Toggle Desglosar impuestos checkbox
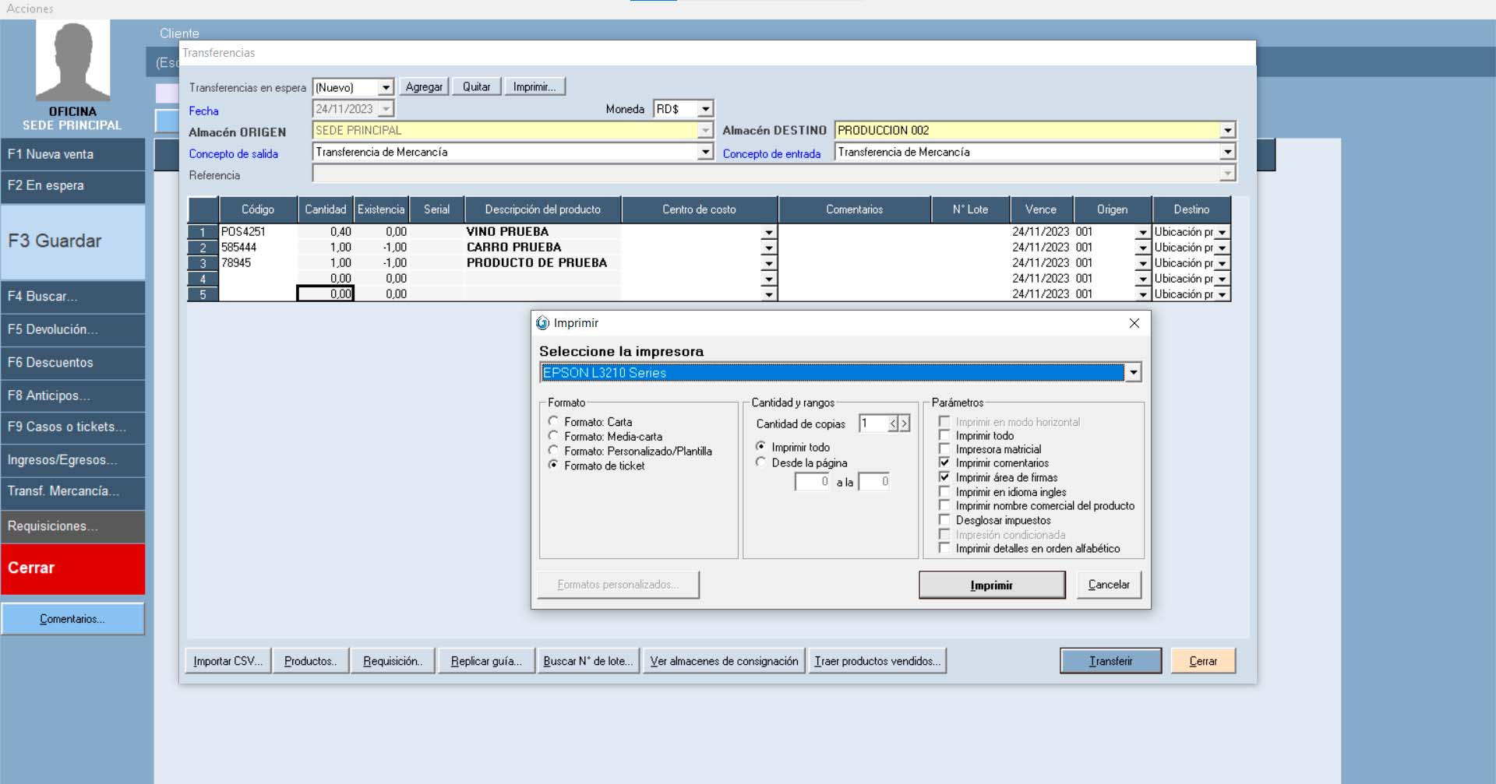Image resolution: width=1496 pixels, height=784 pixels. point(944,520)
